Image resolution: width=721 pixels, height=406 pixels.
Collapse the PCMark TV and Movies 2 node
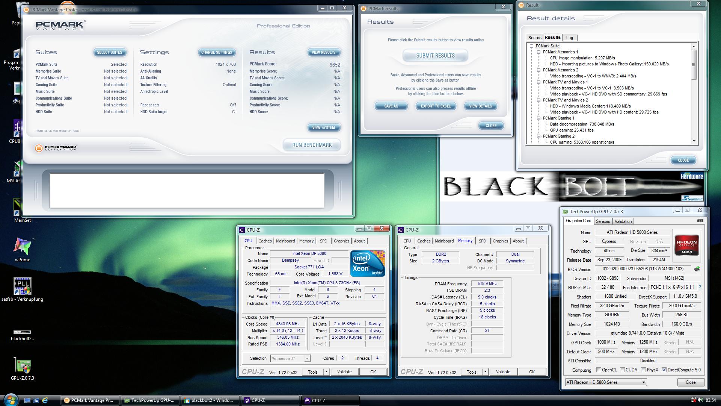click(538, 100)
